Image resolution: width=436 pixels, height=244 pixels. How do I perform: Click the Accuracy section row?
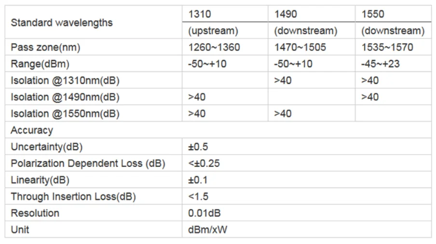point(218,130)
